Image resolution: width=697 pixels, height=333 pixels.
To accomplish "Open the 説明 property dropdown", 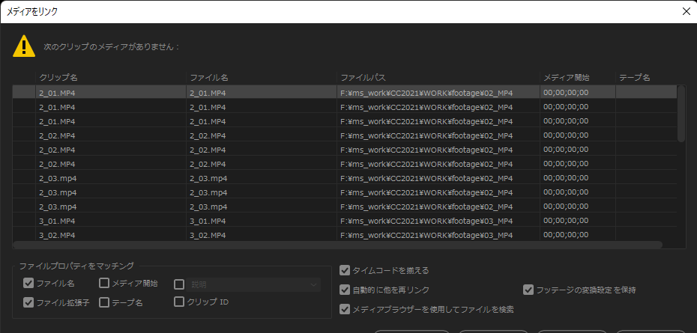I will 253,284.
